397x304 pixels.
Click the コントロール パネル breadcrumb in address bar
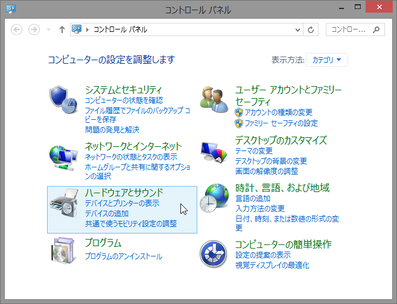(121, 29)
